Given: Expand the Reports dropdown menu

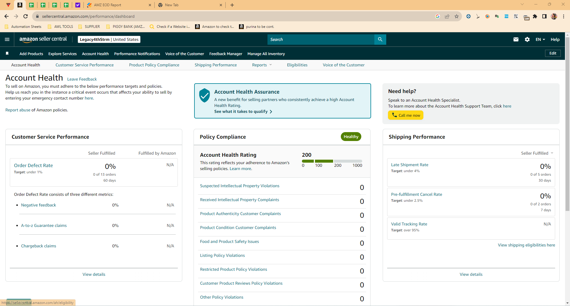Looking at the screenshot, I should click(262, 65).
